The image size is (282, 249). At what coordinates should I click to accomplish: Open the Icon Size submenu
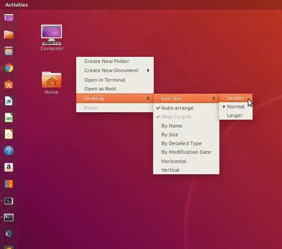point(186,98)
